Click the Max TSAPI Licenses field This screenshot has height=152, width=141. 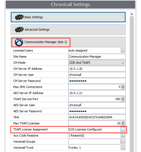tap(95, 123)
